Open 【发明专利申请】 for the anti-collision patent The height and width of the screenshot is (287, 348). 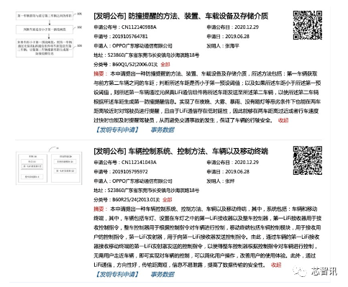tap(117, 129)
